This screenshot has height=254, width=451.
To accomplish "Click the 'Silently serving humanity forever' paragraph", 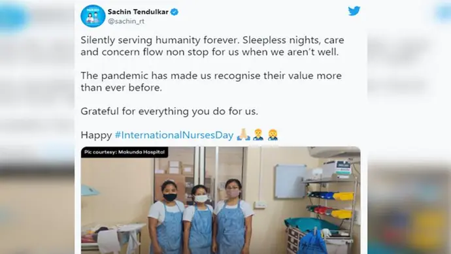I will coord(212,46).
